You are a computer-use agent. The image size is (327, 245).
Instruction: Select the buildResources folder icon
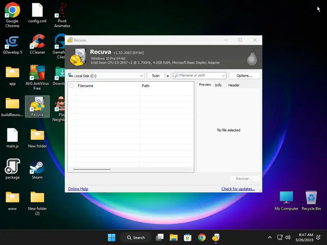click(12, 107)
